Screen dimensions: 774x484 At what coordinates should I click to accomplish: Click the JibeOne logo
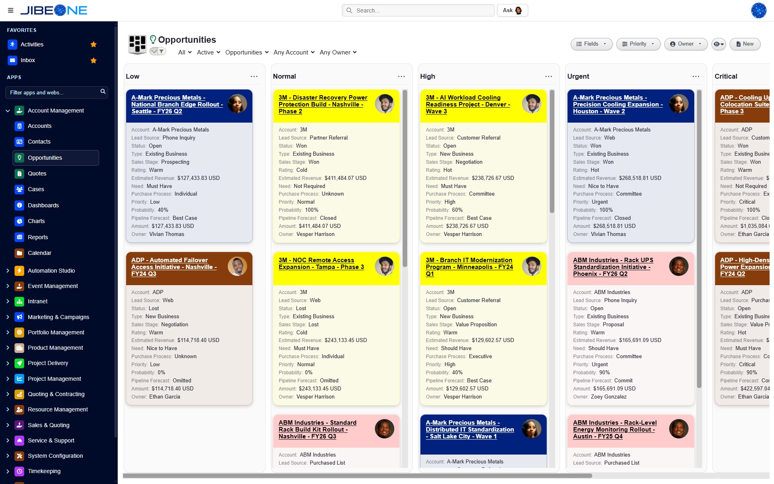pyautogui.click(x=54, y=10)
